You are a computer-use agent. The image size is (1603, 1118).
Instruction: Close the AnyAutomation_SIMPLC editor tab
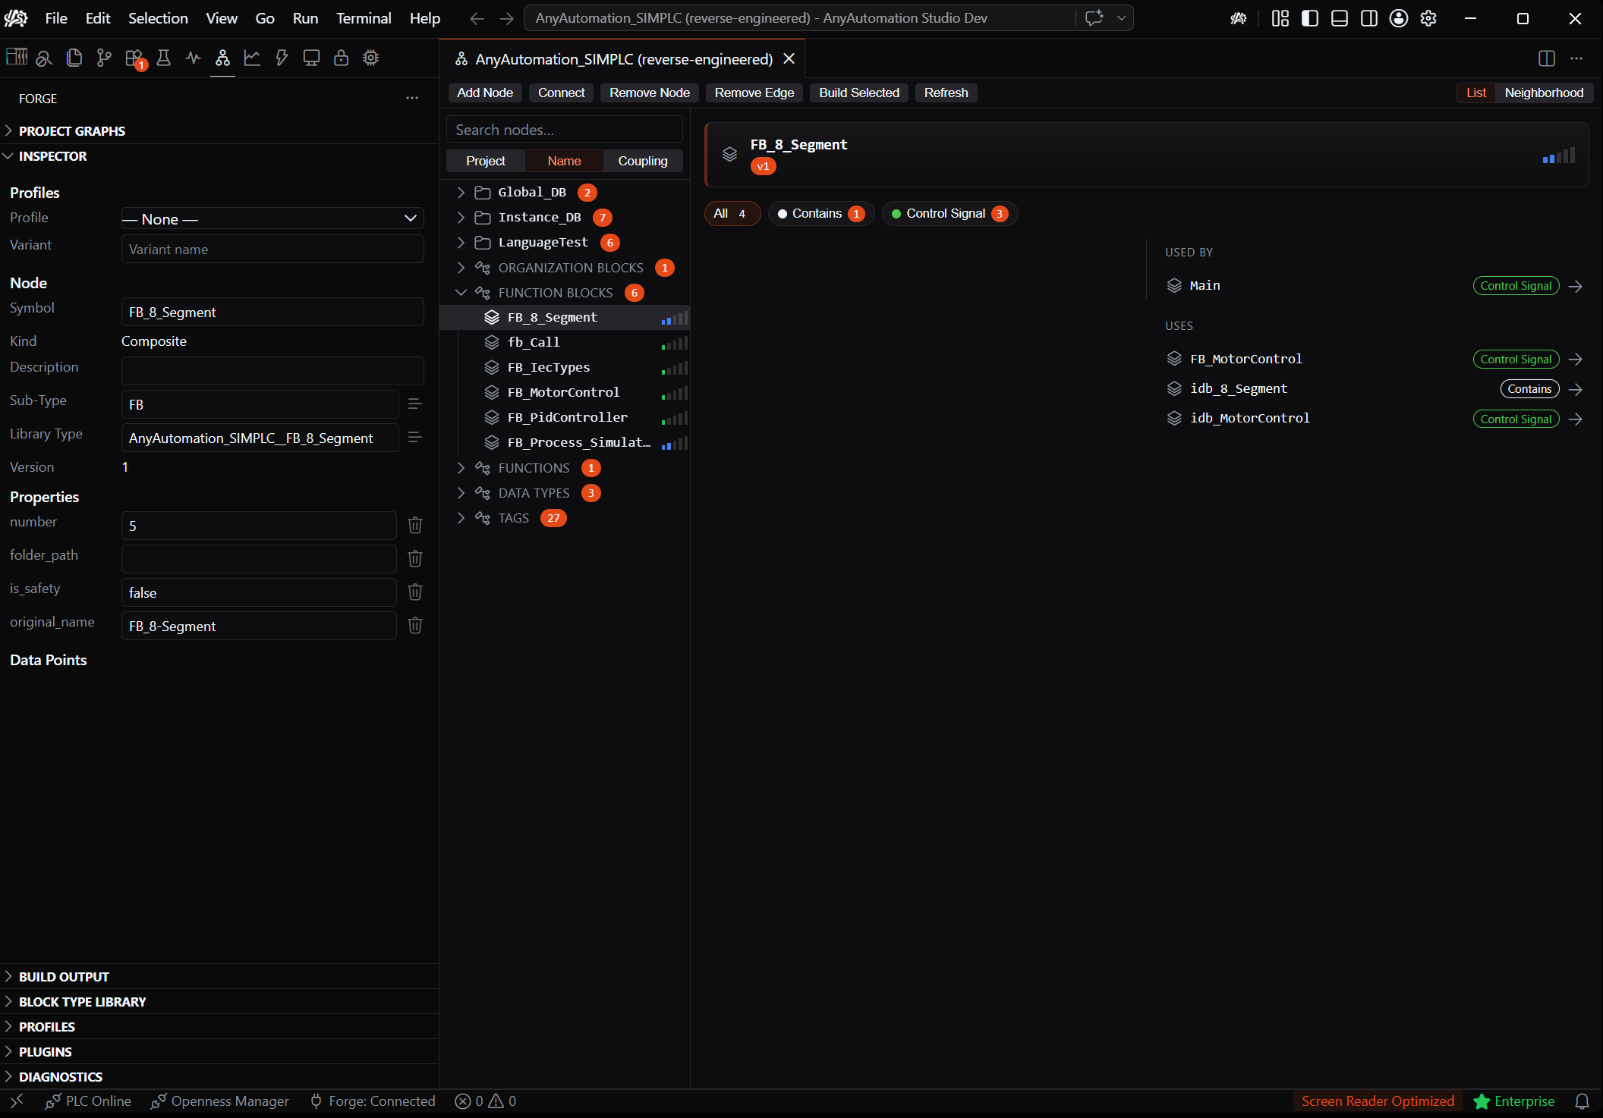click(x=789, y=58)
